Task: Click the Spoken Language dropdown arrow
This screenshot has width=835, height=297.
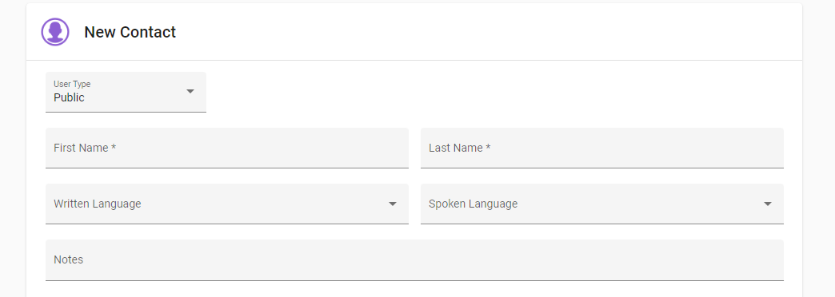Action: point(767,204)
